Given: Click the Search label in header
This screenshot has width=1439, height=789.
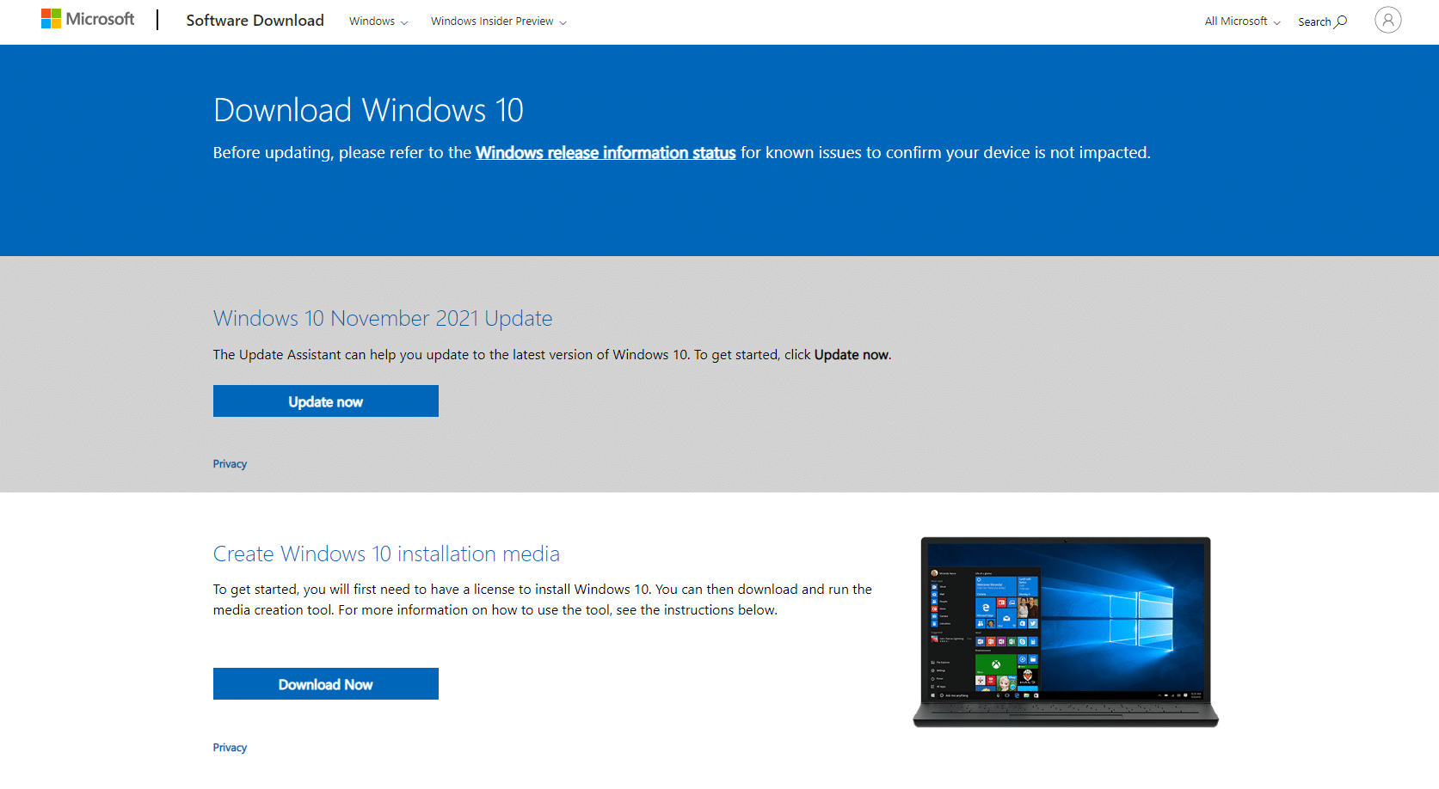Looking at the screenshot, I should point(1313,22).
